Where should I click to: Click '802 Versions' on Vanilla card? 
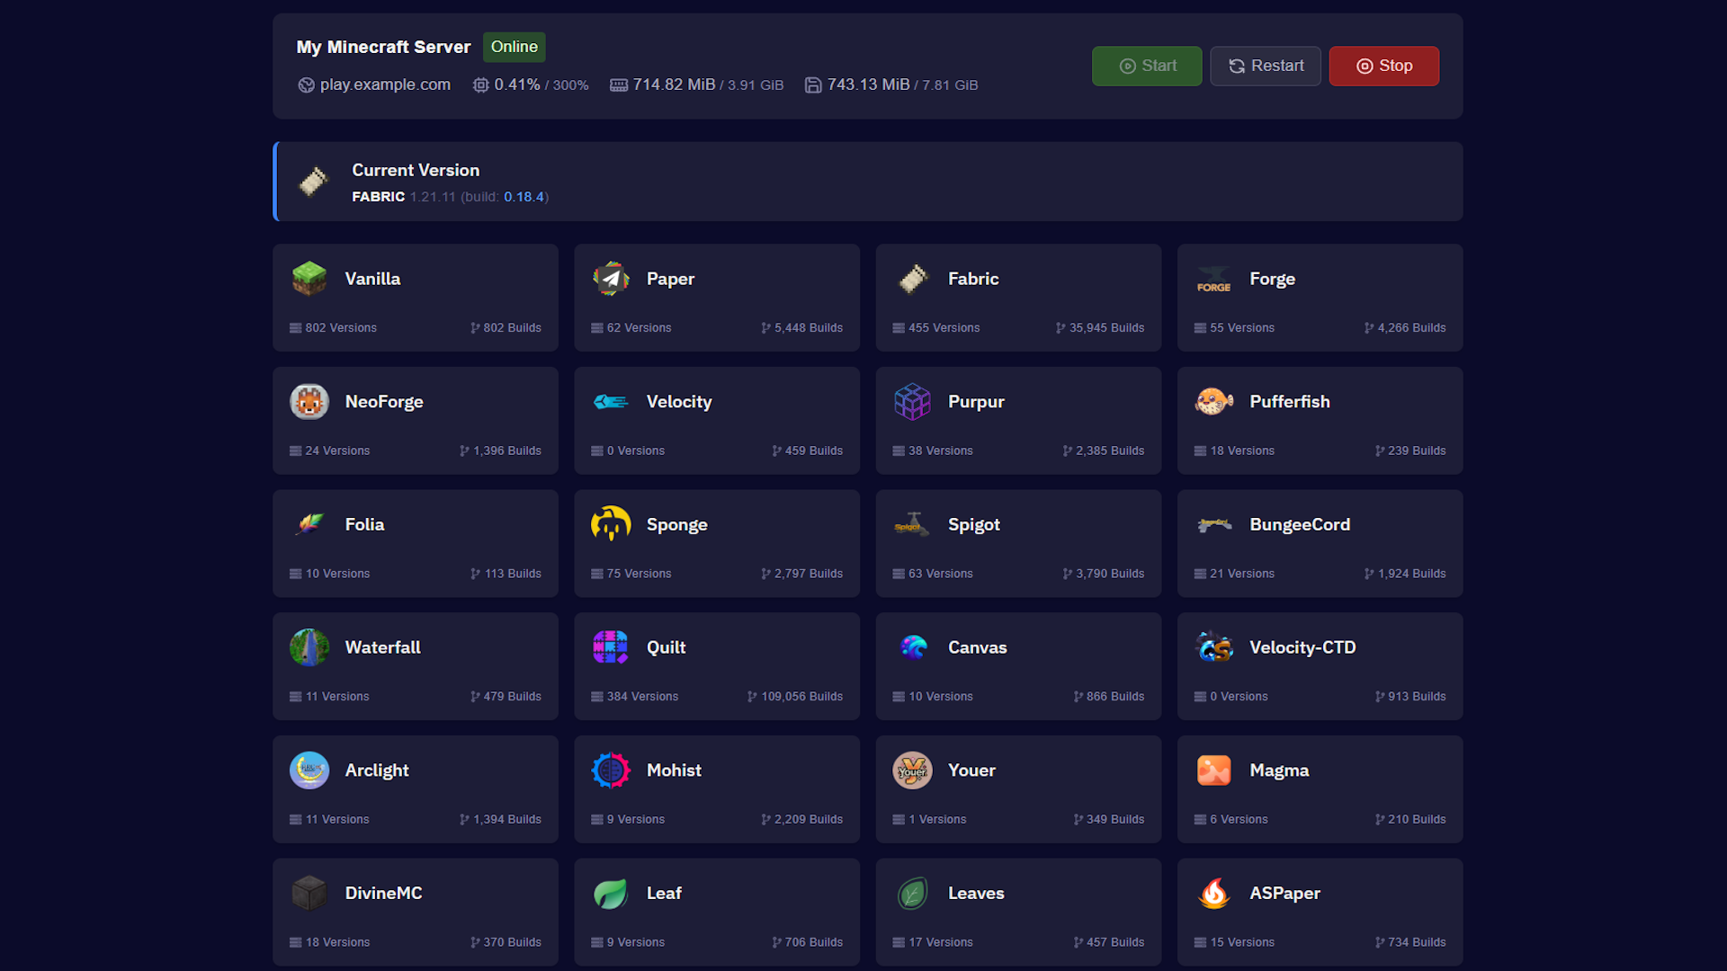point(333,328)
